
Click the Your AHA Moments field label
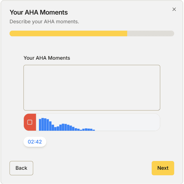tap(47, 58)
